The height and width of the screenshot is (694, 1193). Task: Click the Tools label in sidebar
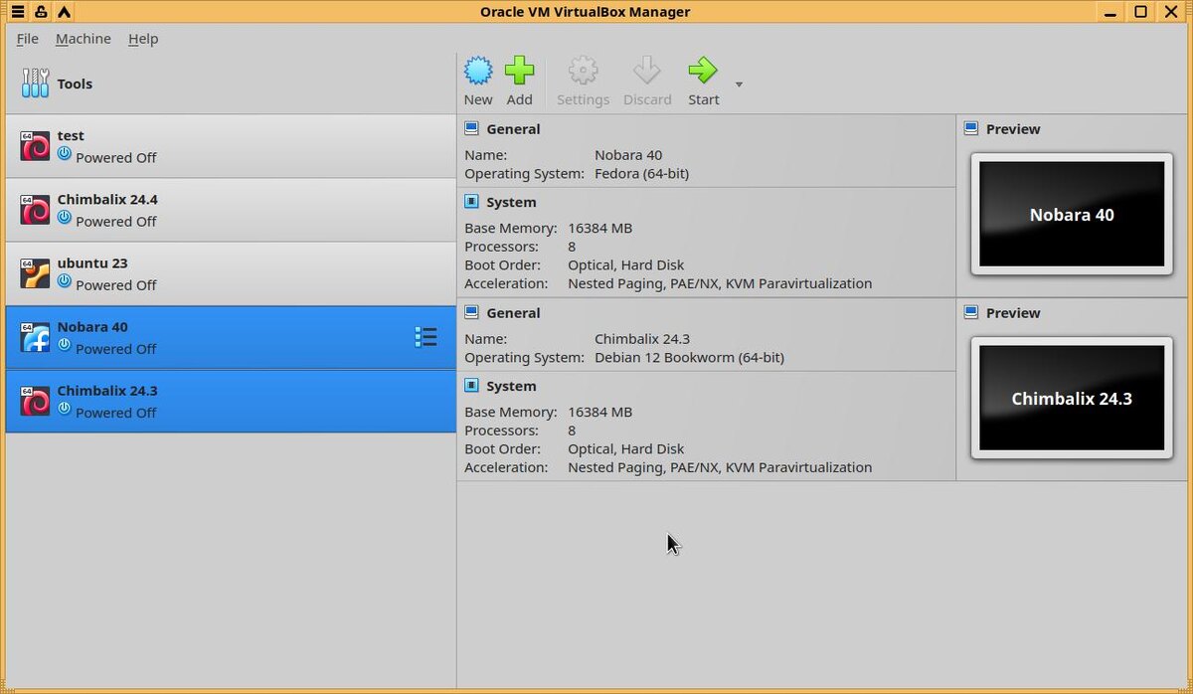(75, 84)
